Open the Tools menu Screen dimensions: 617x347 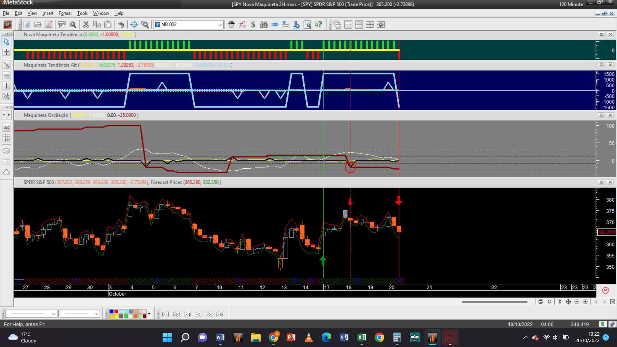[x=82, y=13]
